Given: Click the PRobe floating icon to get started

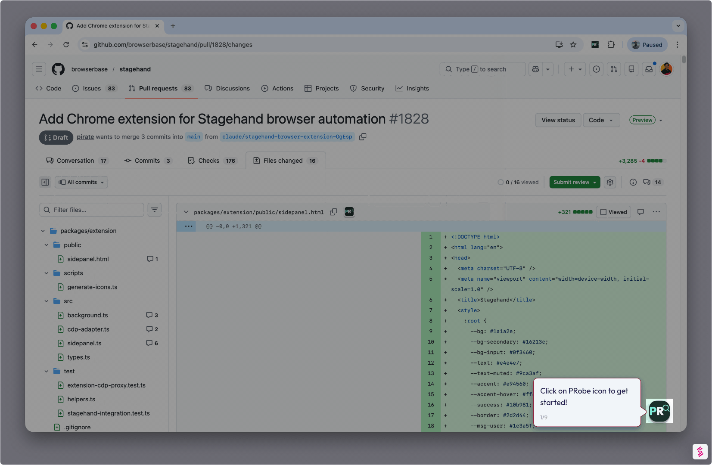Looking at the screenshot, I should click(x=659, y=411).
